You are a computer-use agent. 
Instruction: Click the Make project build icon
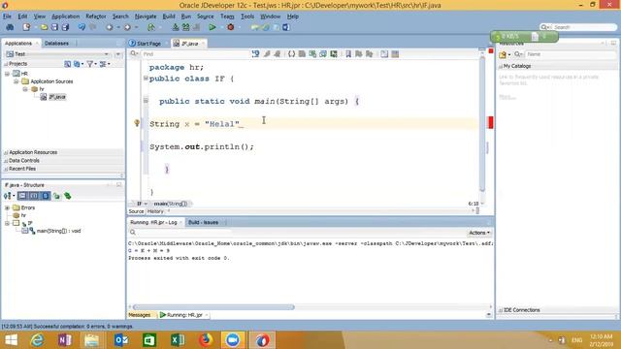point(176,27)
